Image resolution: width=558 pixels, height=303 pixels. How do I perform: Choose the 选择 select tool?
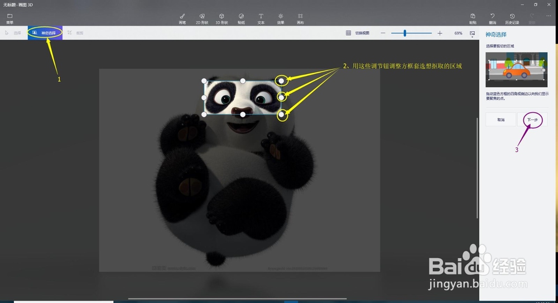13,33
